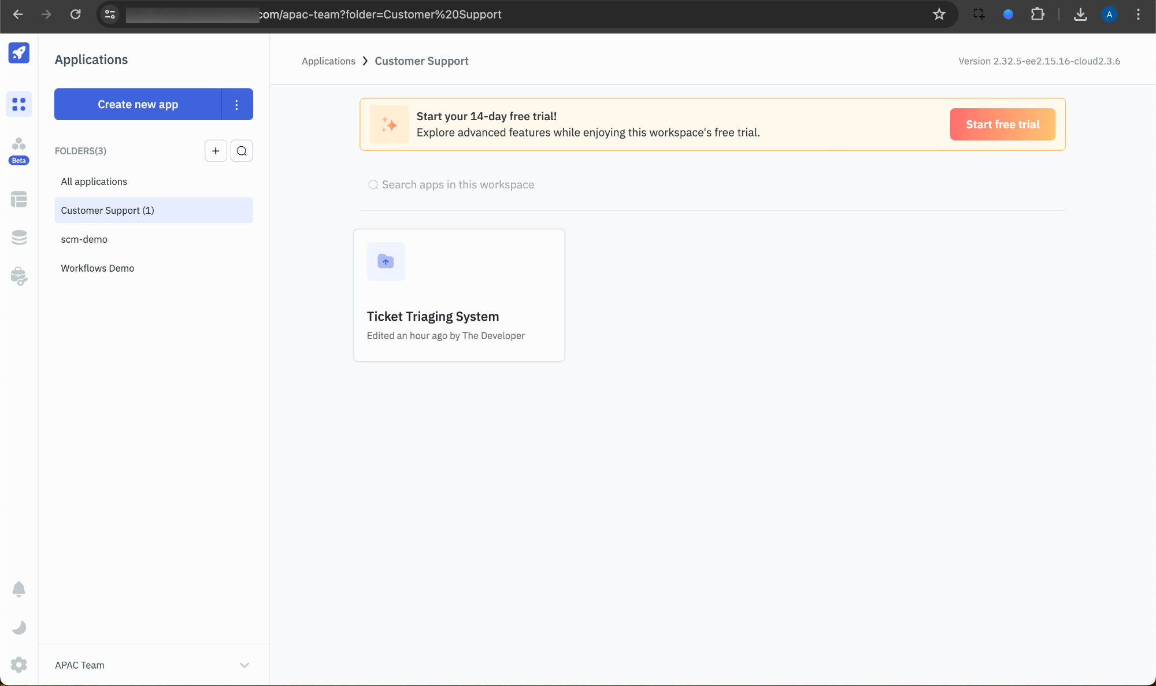1156x686 pixels.
Task: Open the Beta modules icon
Action: (19, 150)
